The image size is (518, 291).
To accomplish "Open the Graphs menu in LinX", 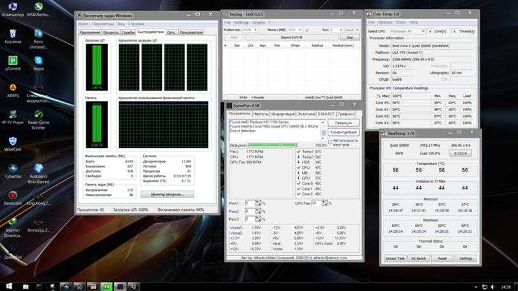I will click(x=258, y=23).
